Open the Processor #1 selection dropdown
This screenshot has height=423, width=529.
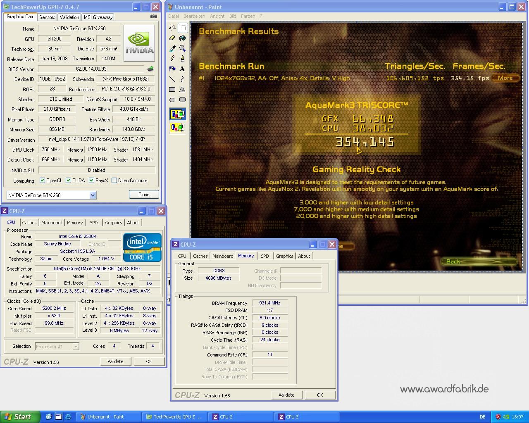pyautogui.click(x=75, y=347)
